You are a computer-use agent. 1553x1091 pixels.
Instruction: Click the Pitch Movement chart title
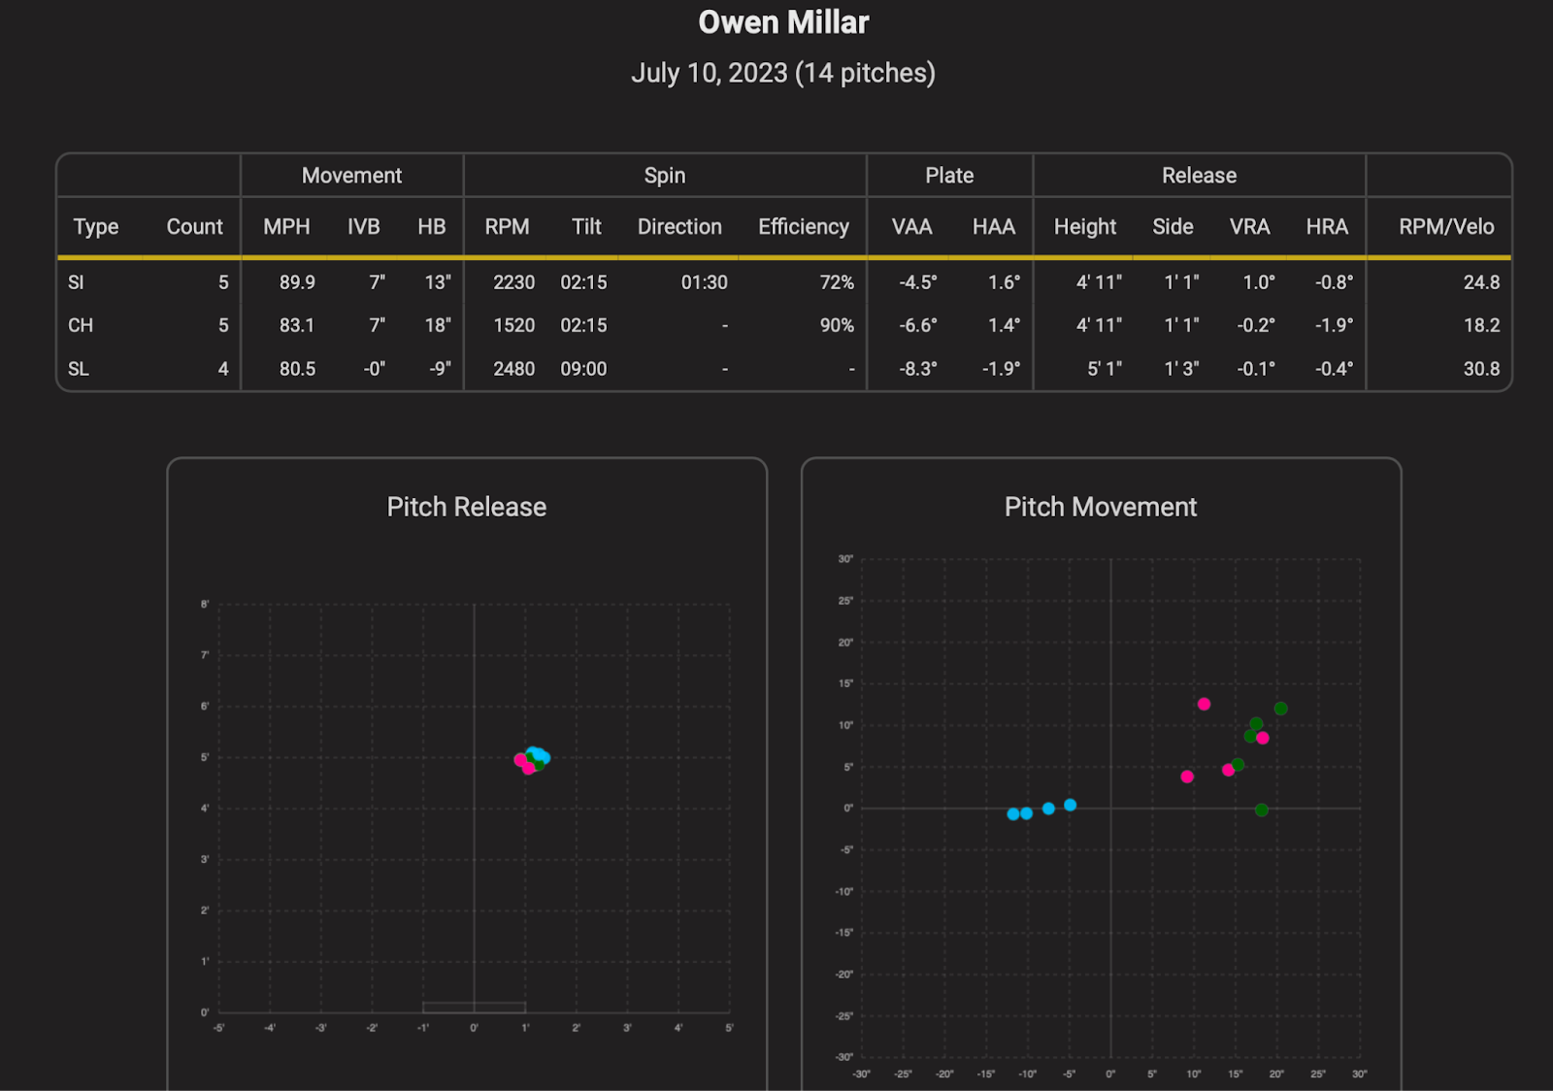(1101, 507)
